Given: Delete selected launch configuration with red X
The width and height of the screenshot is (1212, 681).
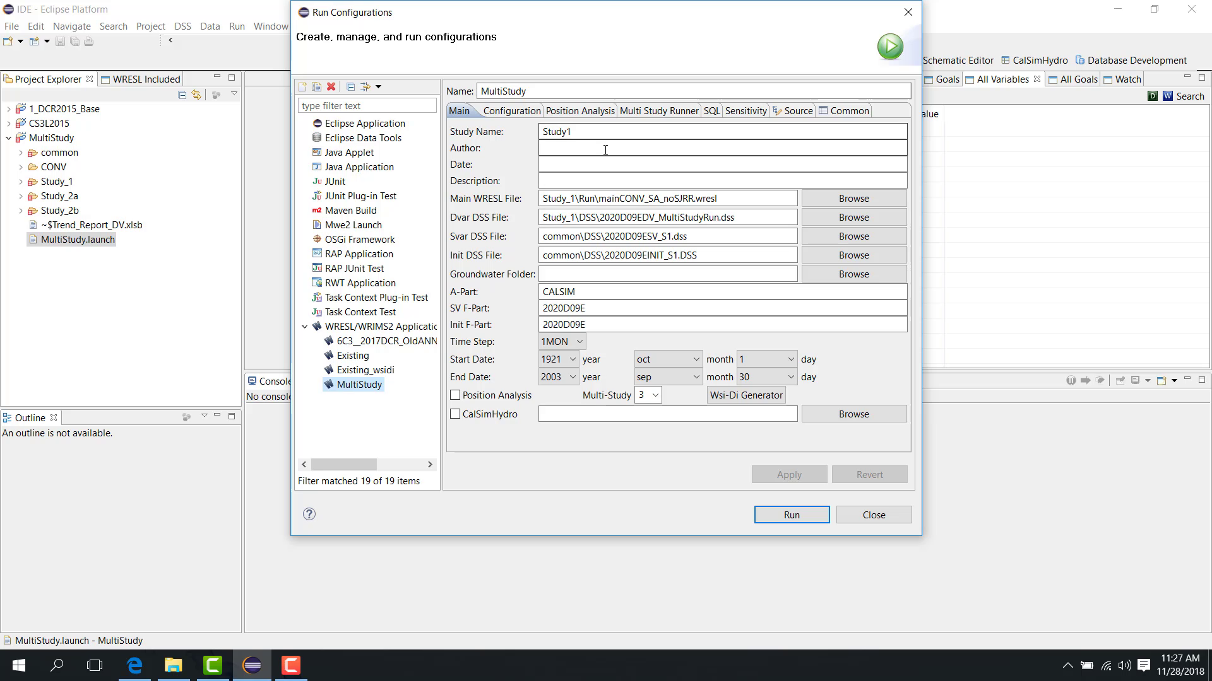Looking at the screenshot, I should (x=331, y=86).
